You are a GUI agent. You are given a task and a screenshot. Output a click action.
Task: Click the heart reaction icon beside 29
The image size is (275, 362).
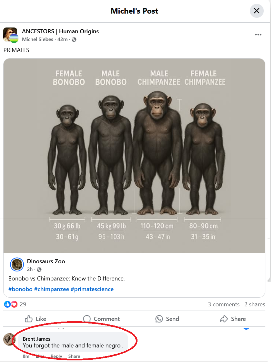click(14, 304)
